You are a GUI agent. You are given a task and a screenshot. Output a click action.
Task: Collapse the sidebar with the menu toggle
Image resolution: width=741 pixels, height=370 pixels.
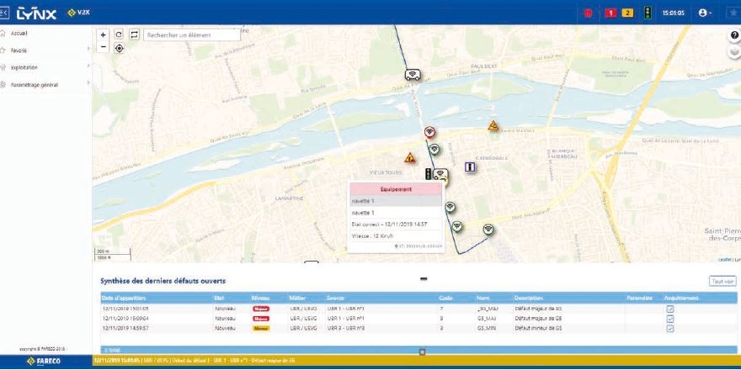[3, 13]
